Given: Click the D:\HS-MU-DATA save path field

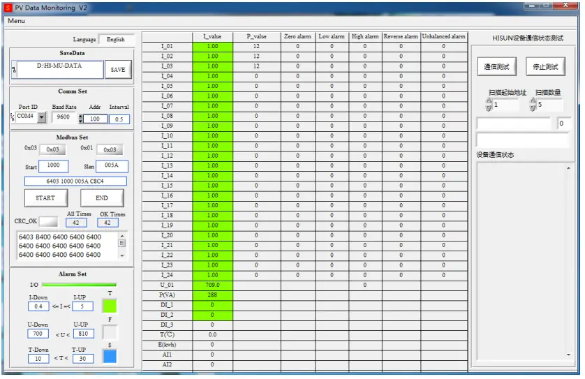Looking at the screenshot, I should pos(59,69).
